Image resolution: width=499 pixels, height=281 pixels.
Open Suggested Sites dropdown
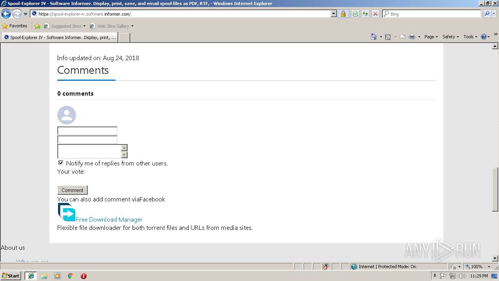(64, 26)
